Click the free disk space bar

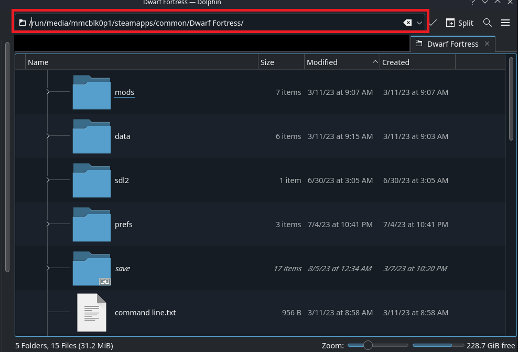438,345
